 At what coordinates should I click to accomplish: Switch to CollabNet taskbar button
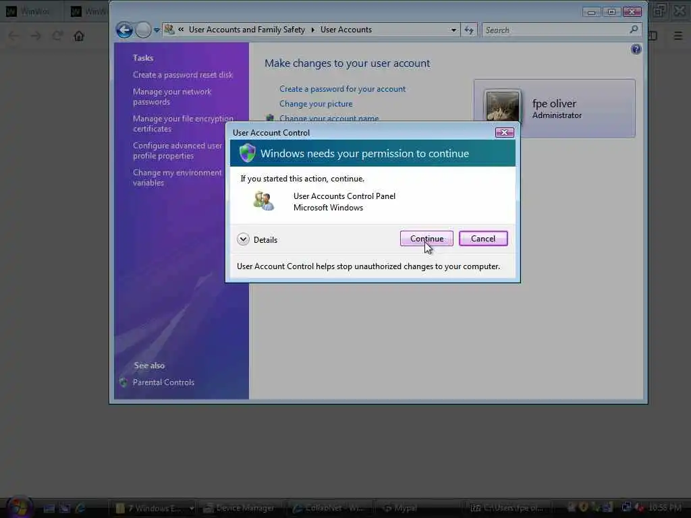330,509
